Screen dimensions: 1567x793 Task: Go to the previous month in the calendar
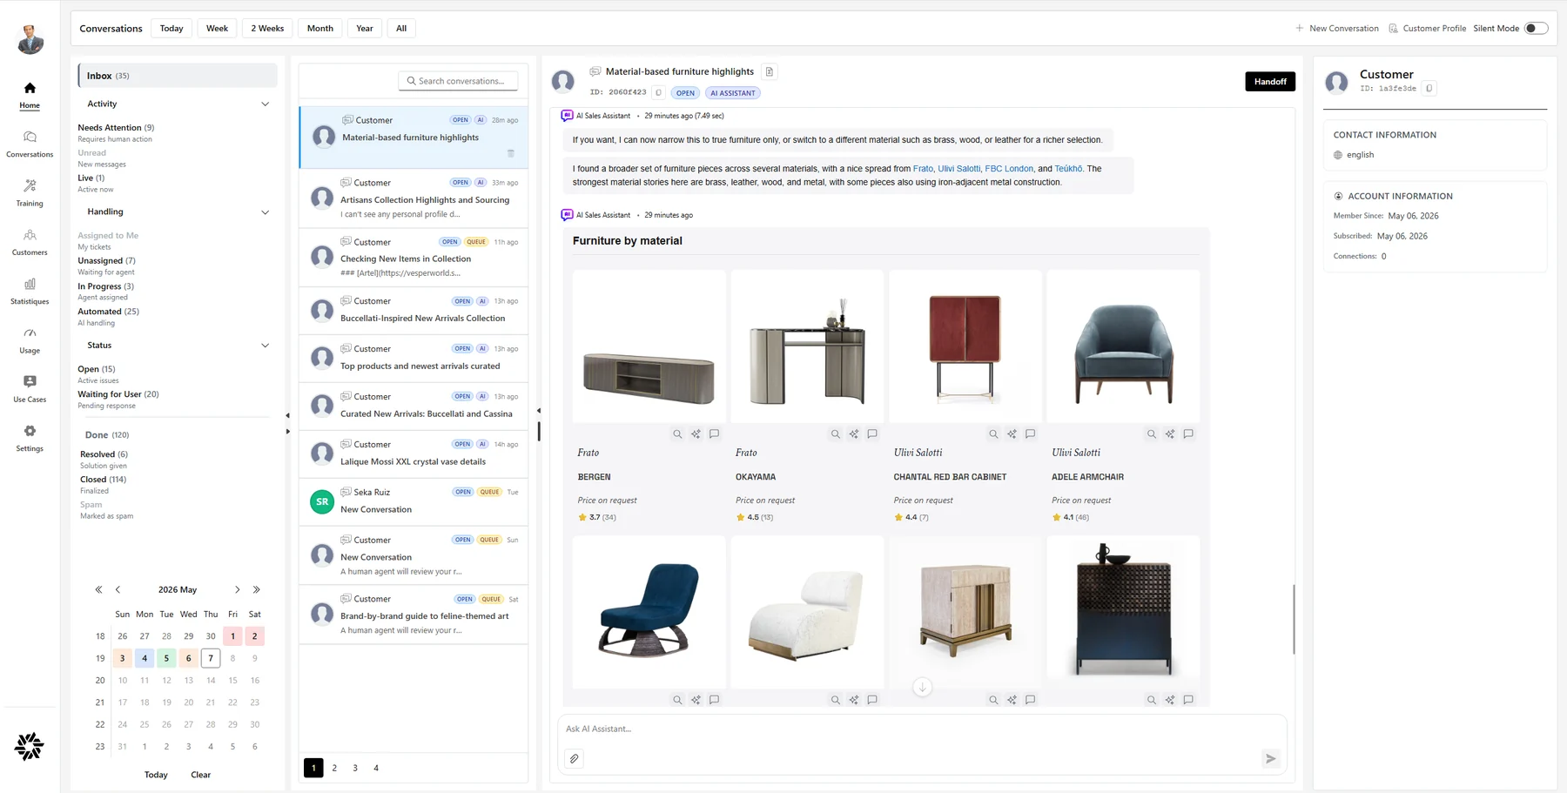point(118,589)
